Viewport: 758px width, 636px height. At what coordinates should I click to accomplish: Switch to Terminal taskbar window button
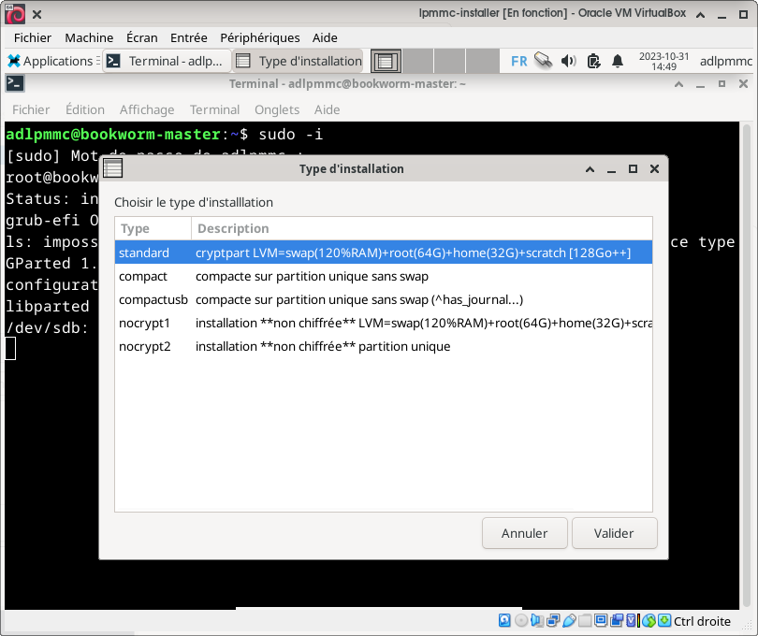(x=166, y=61)
